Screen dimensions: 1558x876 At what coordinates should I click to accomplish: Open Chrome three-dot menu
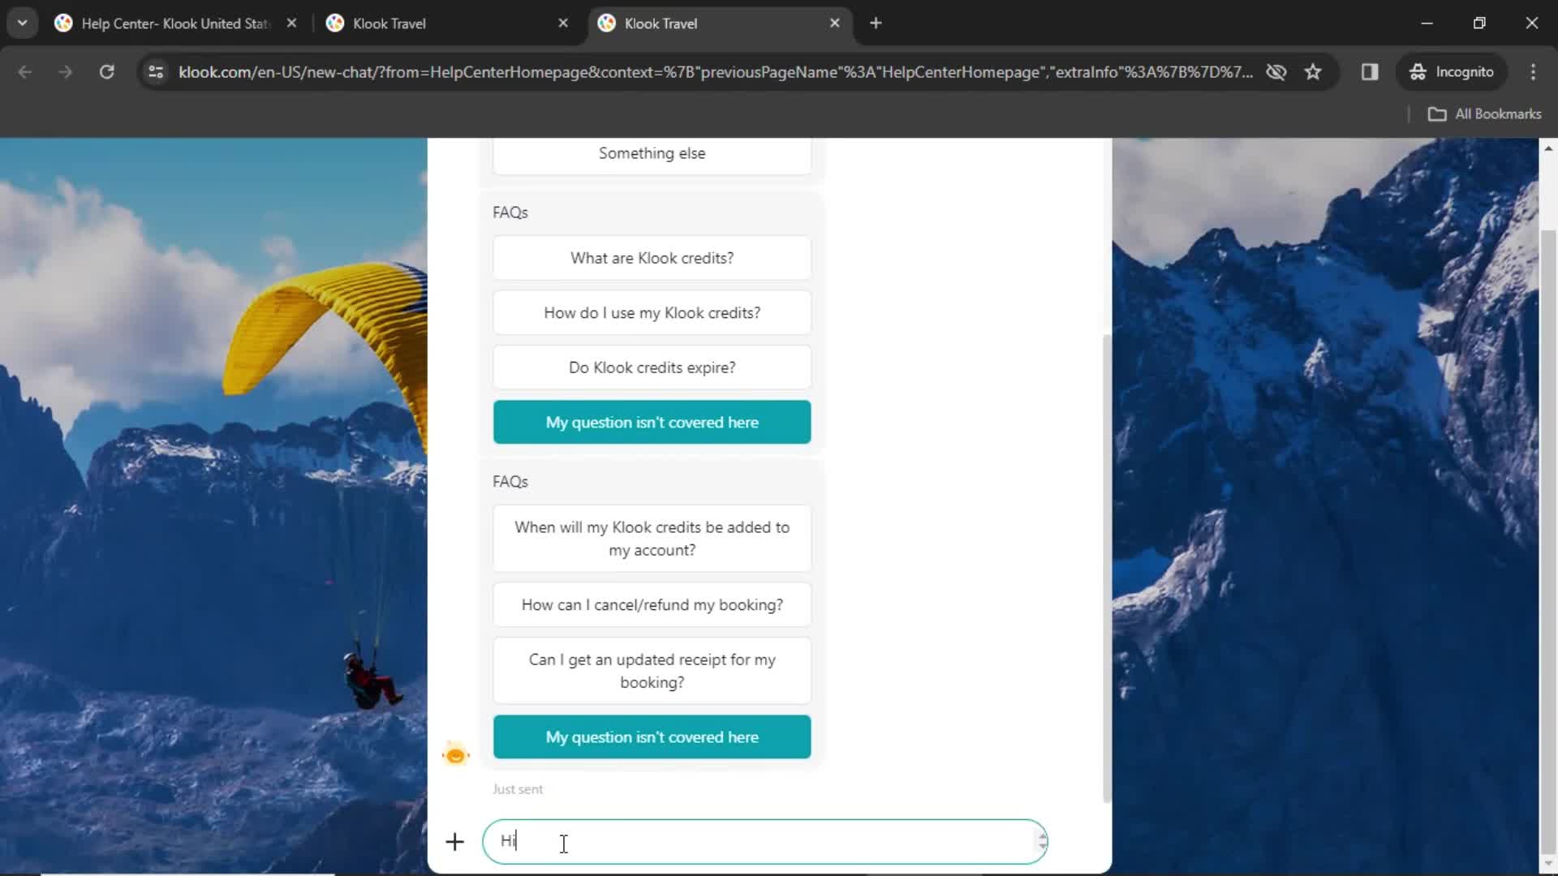click(1533, 72)
